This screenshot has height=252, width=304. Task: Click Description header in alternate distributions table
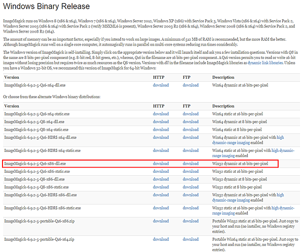pos(223,106)
